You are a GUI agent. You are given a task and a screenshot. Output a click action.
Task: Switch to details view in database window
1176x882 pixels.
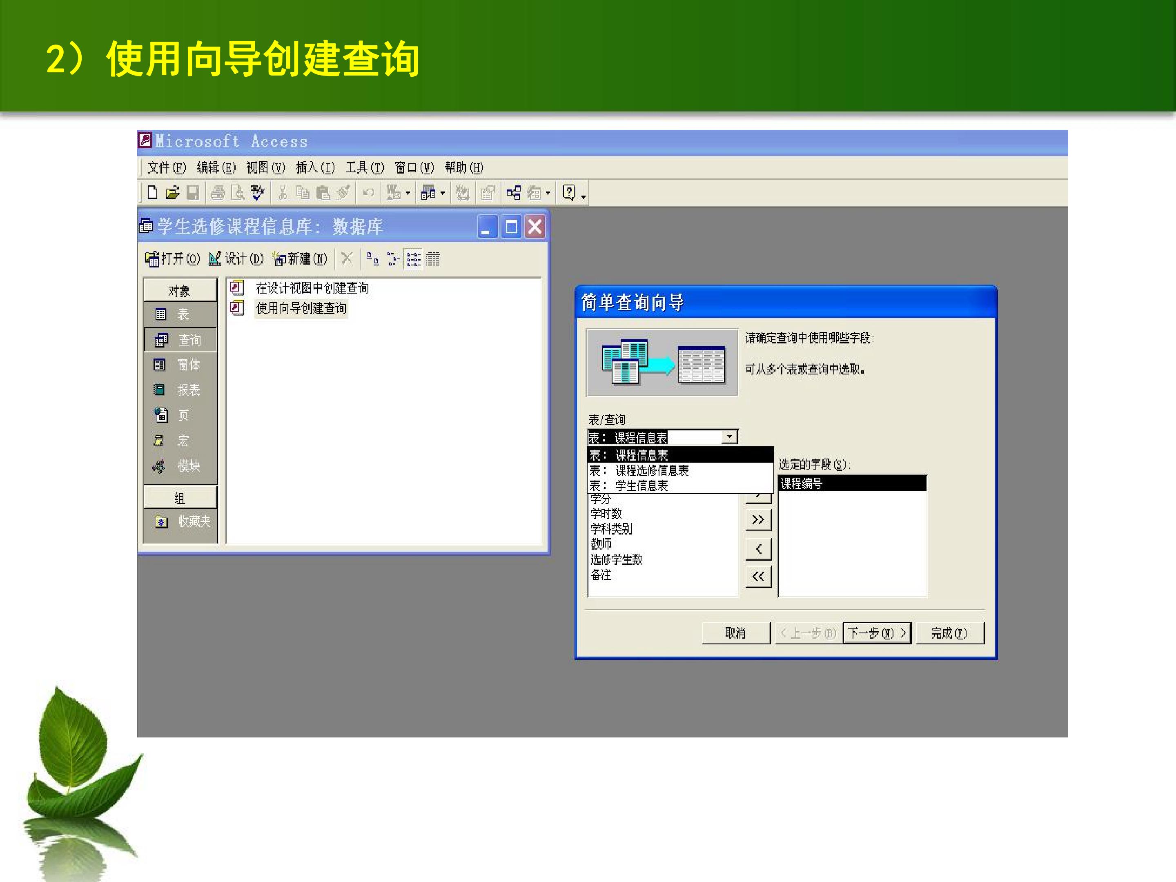point(432,259)
